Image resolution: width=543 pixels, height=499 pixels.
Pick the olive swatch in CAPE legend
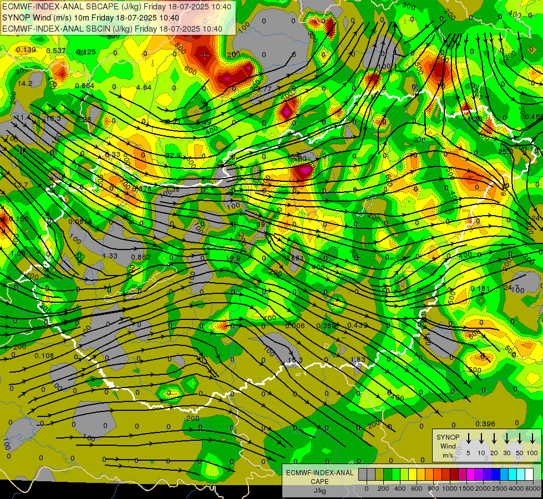(x=379, y=474)
